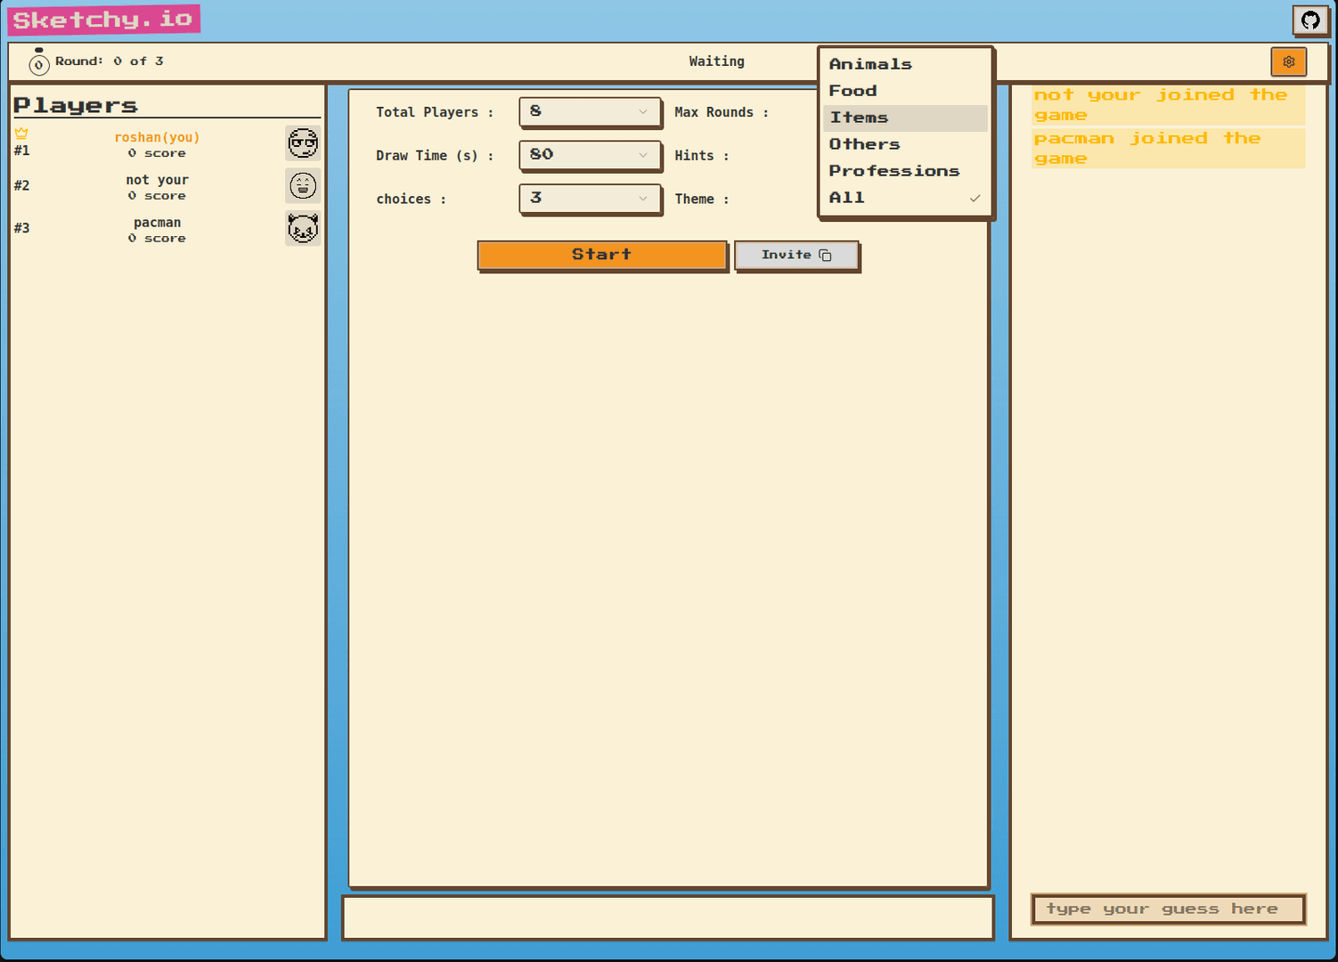Click the round timer clock icon

pyautogui.click(x=38, y=62)
